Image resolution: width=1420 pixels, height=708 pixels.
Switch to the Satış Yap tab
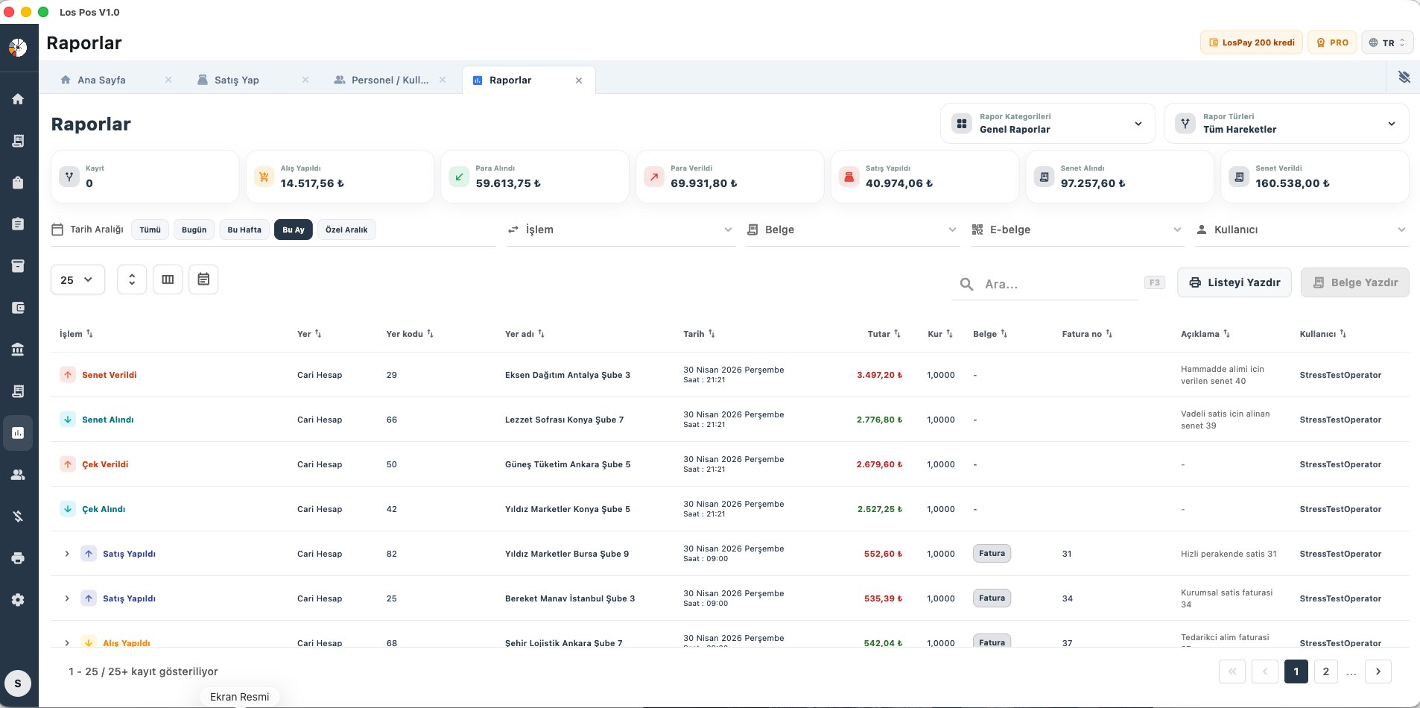[x=236, y=80]
